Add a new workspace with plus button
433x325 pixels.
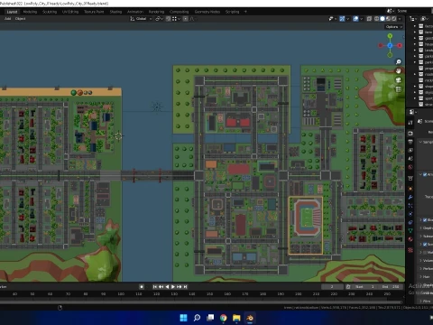245,12
